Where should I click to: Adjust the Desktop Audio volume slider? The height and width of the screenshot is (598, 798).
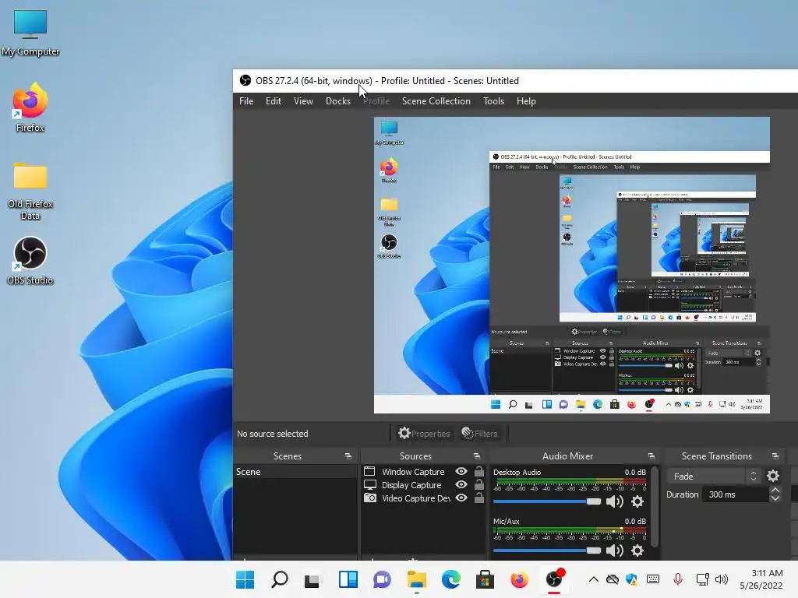(x=547, y=502)
